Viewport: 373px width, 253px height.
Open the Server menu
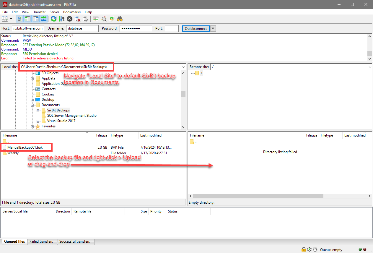click(54, 12)
